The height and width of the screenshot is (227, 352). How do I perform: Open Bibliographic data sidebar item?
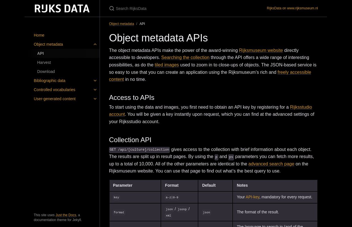(x=49, y=81)
